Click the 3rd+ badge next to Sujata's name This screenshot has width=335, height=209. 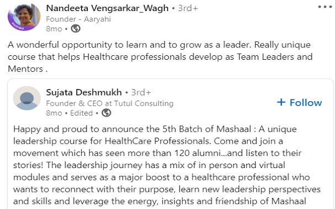pyautogui.click(x=141, y=92)
